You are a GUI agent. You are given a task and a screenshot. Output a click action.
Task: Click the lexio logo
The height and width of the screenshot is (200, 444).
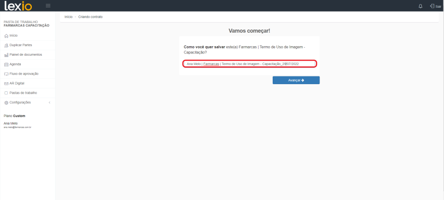[18, 6]
